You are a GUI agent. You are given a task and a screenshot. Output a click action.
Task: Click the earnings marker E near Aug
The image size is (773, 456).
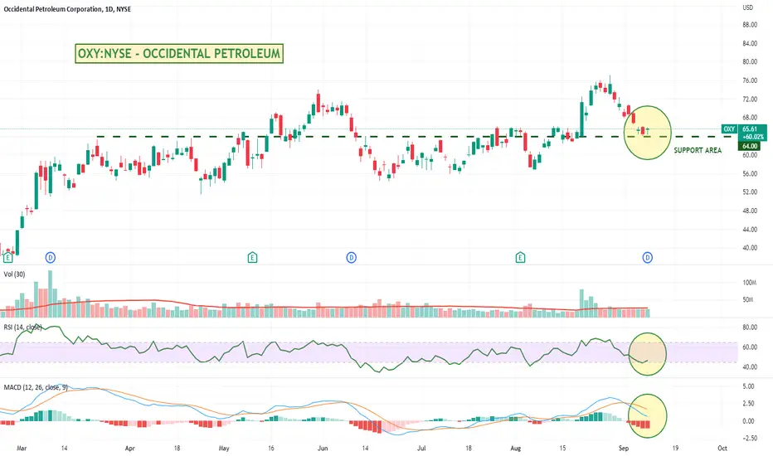pyautogui.click(x=520, y=257)
